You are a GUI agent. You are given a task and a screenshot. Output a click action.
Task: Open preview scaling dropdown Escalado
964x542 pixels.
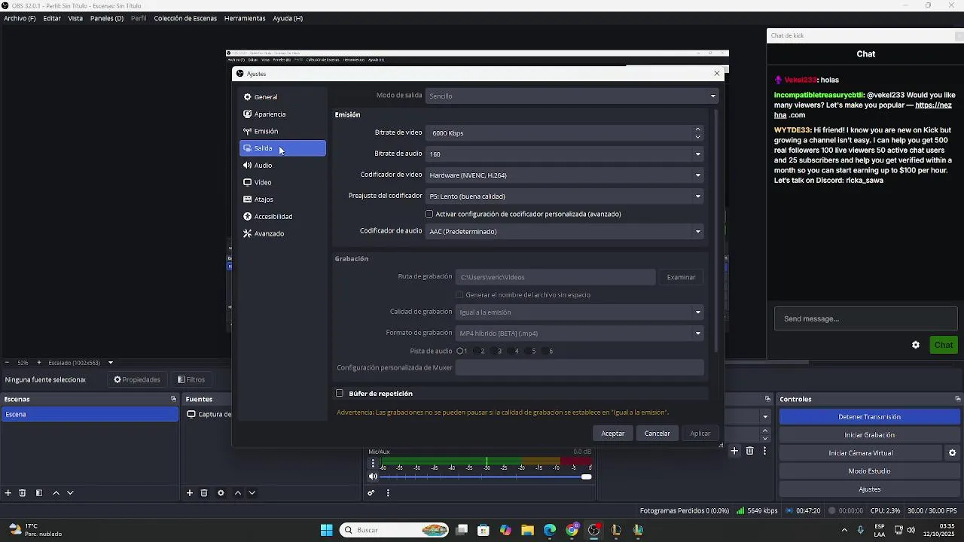(81, 363)
